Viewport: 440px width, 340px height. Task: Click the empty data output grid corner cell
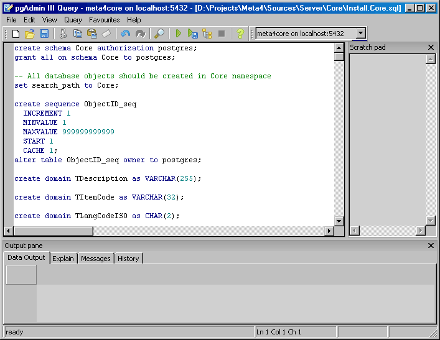[x=21, y=275]
